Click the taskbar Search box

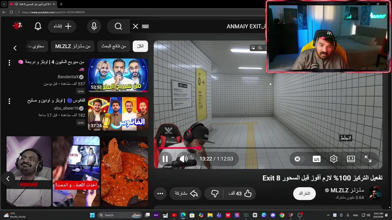(120, 215)
